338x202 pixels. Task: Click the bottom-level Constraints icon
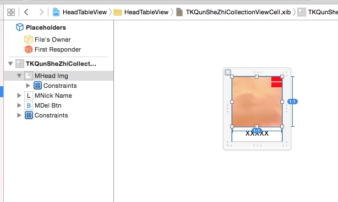[29, 115]
